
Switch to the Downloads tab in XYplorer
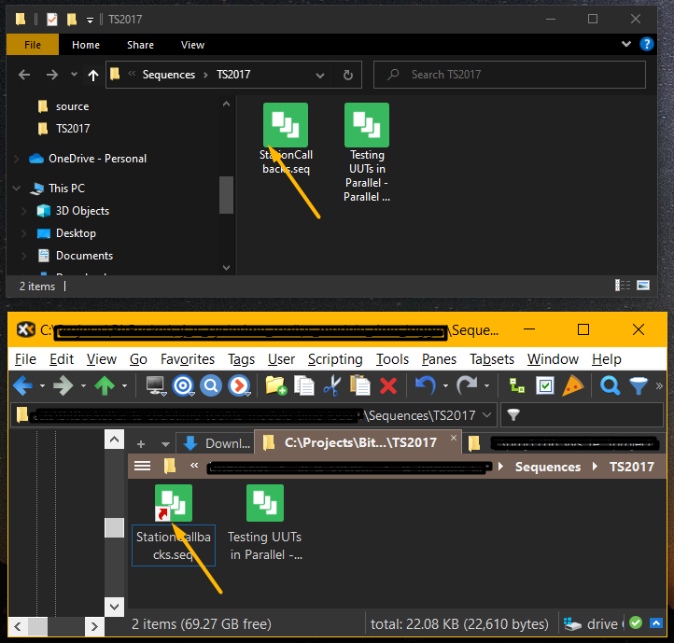pos(218,443)
